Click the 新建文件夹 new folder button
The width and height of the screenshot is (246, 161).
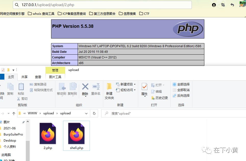point(109,91)
